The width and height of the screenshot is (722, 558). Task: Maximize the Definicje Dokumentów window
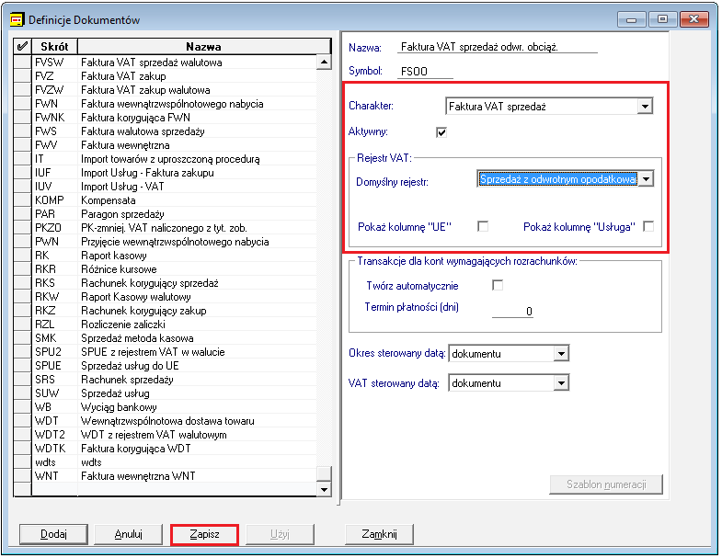pyautogui.click(x=662, y=19)
